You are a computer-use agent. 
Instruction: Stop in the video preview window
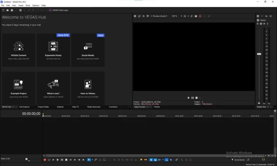click(196, 98)
